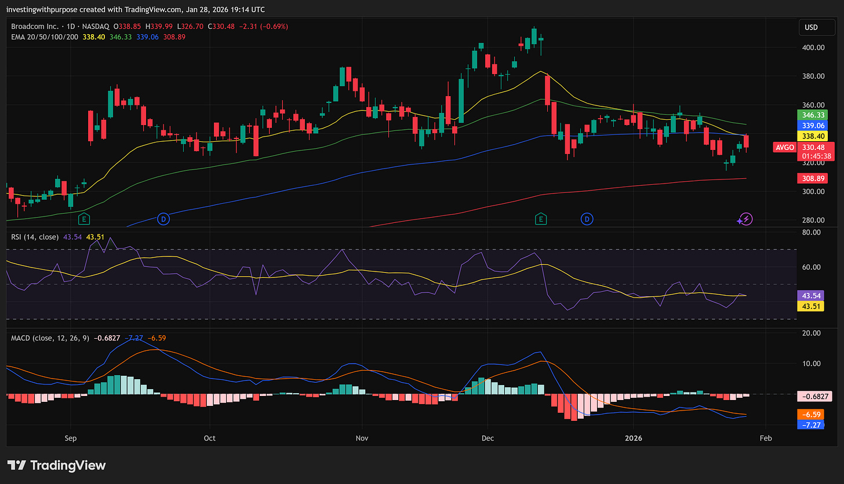Click yellow 338.40 tag on price axis
The image size is (844, 484).
813,136
